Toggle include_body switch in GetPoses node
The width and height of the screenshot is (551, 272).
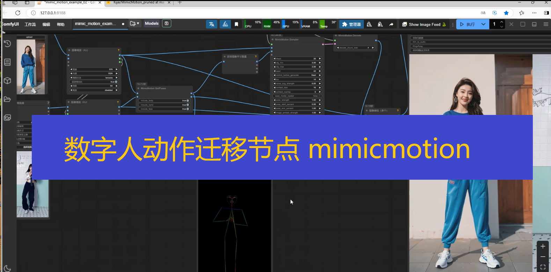pos(188,101)
